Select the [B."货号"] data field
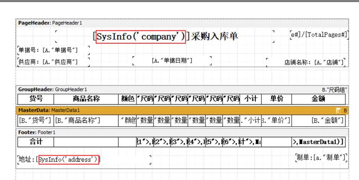The width and height of the screenshot is (359, 180). point(35,120)
